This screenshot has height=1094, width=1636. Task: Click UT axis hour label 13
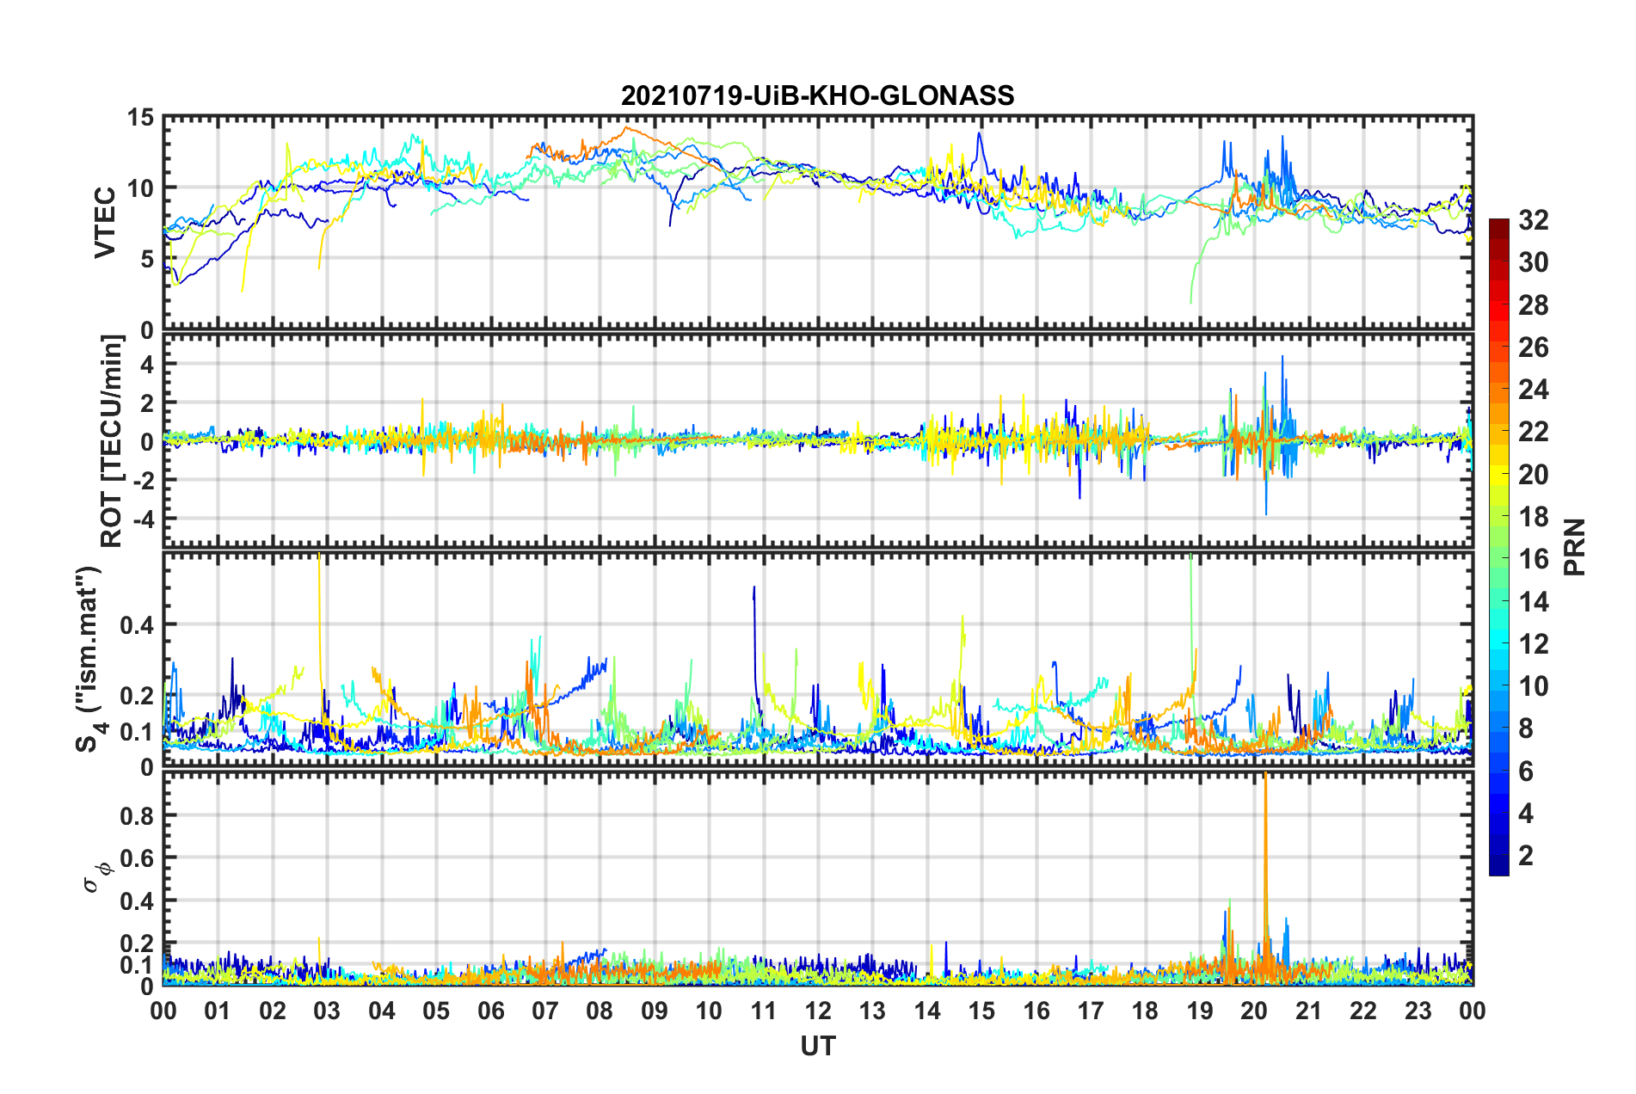coord(873,1011)
